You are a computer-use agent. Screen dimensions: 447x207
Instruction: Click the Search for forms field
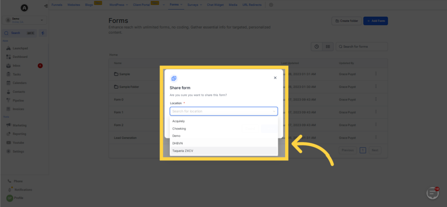pyautogui.click(x=362, y=47)
